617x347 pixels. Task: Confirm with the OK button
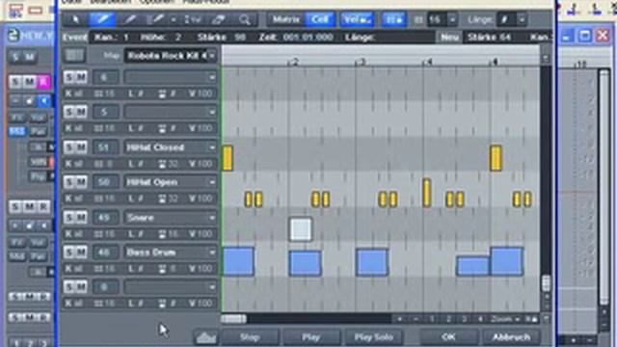click(x=448, y=337)
